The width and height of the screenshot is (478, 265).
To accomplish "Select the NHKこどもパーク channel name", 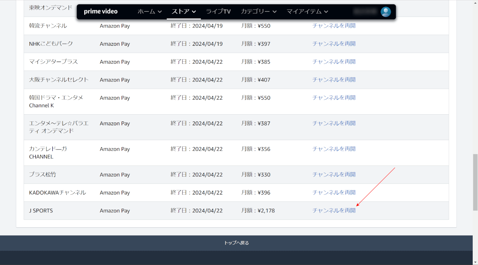I will click(x=51, y=44).
